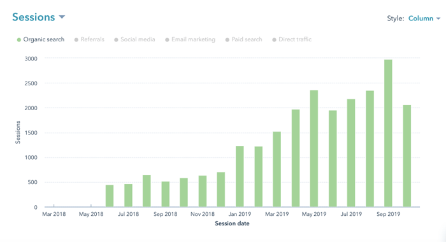Click the Mar 2018 x-axis label
This screenshot has height=242, width=446.
[54, 214]
